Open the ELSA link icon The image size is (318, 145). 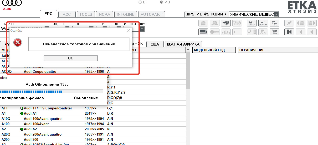click(x=252, y=23)
